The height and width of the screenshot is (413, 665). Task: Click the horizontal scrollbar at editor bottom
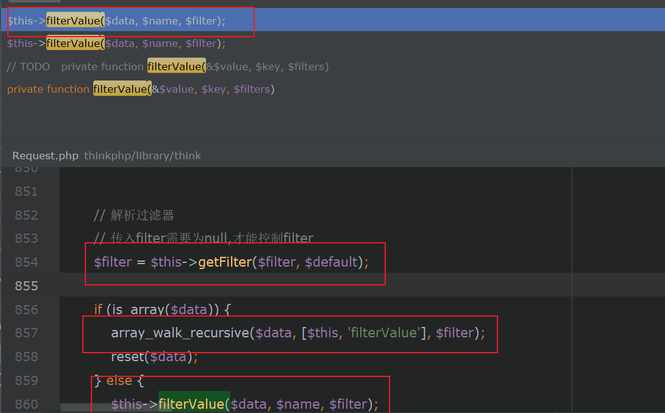[116, 408]
